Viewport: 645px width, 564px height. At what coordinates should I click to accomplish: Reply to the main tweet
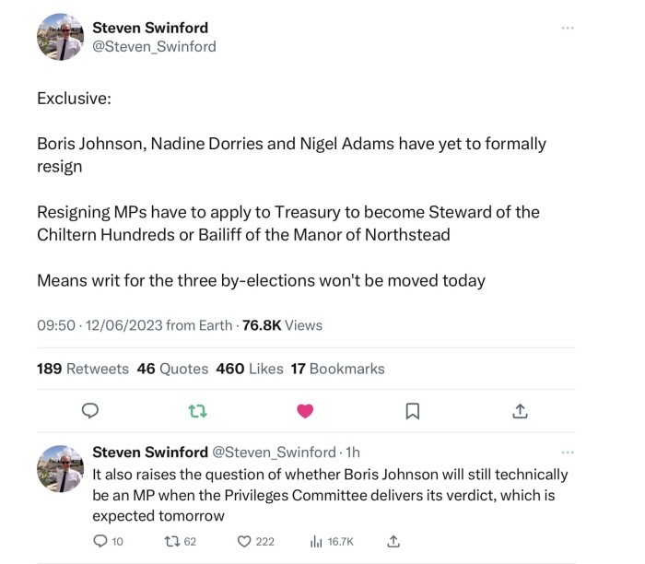90,410
